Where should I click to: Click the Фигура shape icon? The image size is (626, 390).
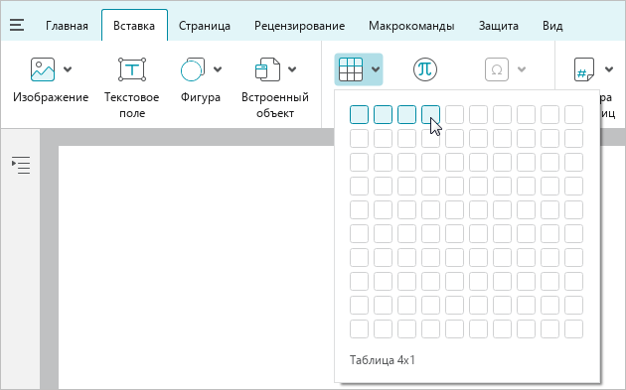[x=193, y=69]
